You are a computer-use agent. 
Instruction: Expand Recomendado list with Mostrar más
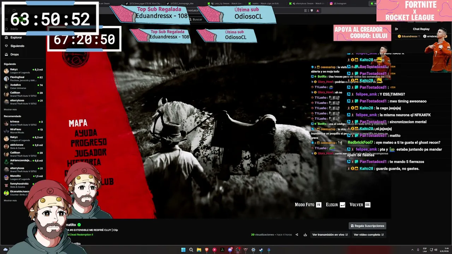click(10, 201)
